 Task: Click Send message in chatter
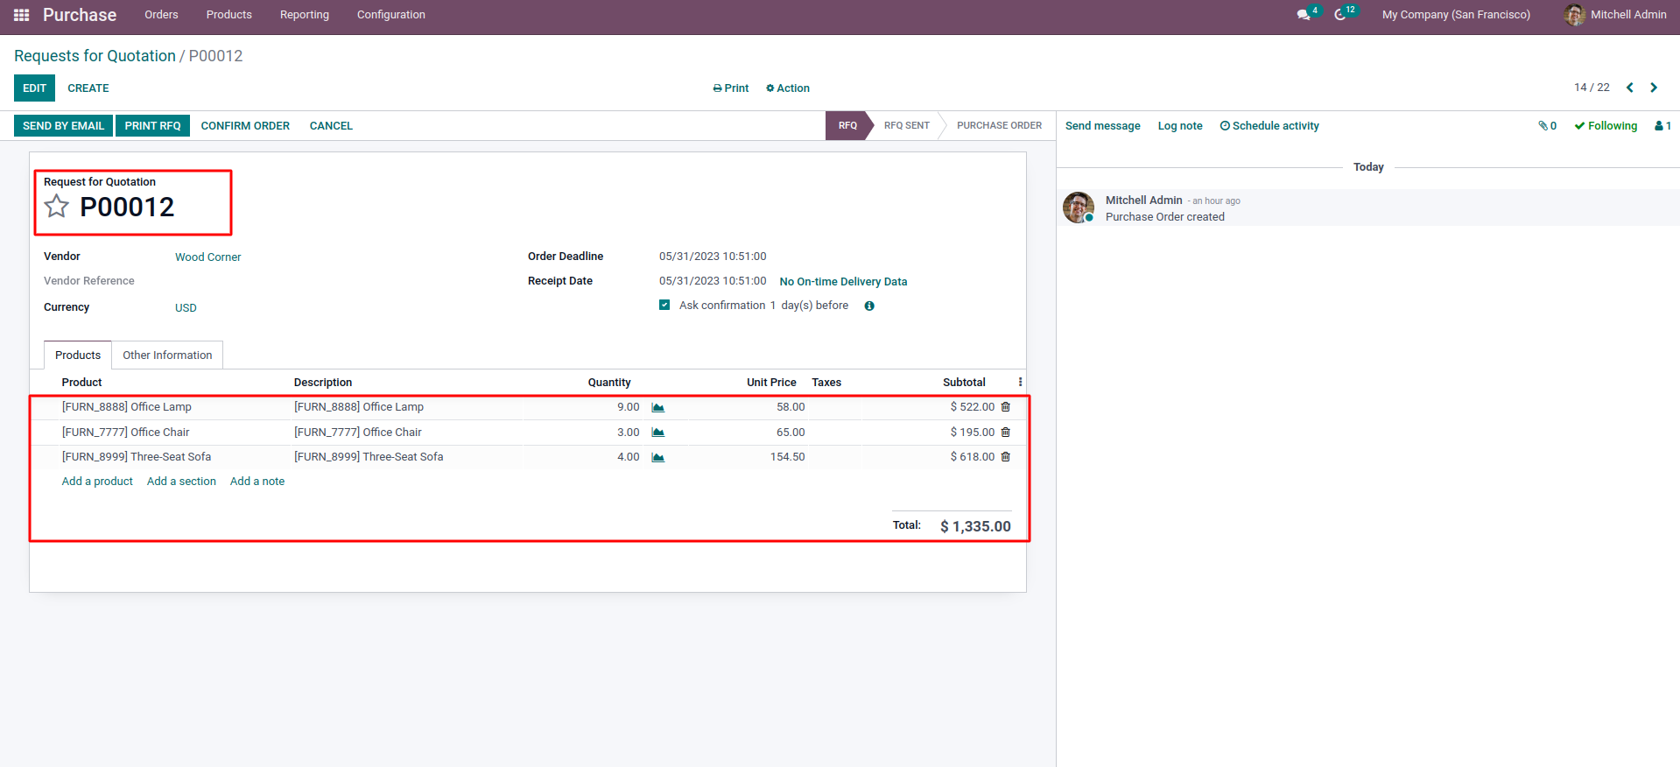pos(1103,126)
